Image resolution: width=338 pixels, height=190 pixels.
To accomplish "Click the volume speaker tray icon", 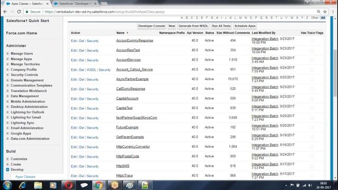I will click(310, 185).
